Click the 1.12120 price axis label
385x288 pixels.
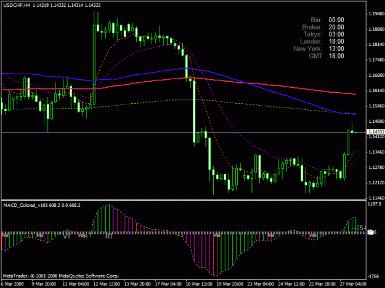click(x=376, y=183)
